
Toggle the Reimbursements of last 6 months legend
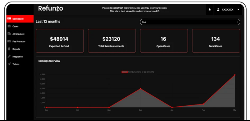click(x=138, y=72)
